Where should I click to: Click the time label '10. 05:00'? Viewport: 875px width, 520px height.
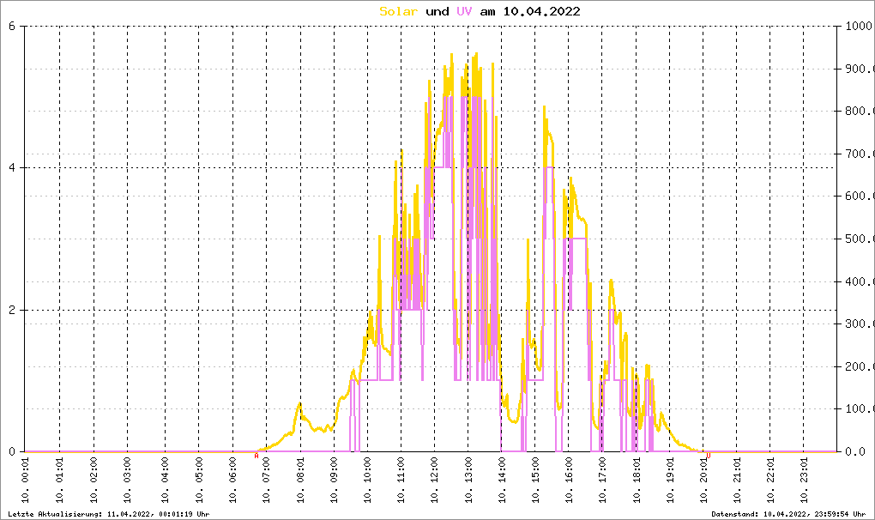click(x=199, y=481)
